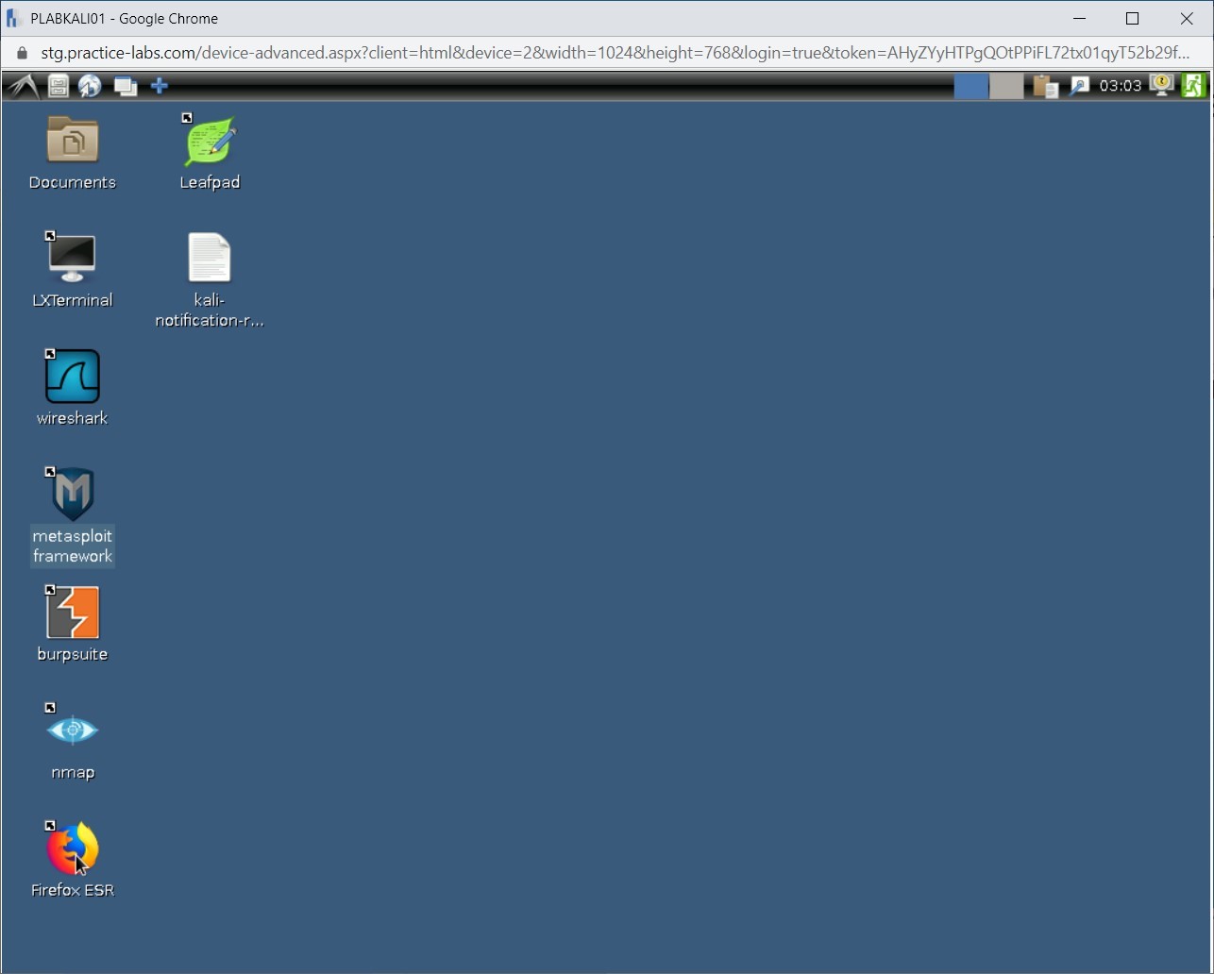Select the active blue workspace square
Image resolution: width=1214 pixels, height=974 pixels.
(x=971, y=86)
